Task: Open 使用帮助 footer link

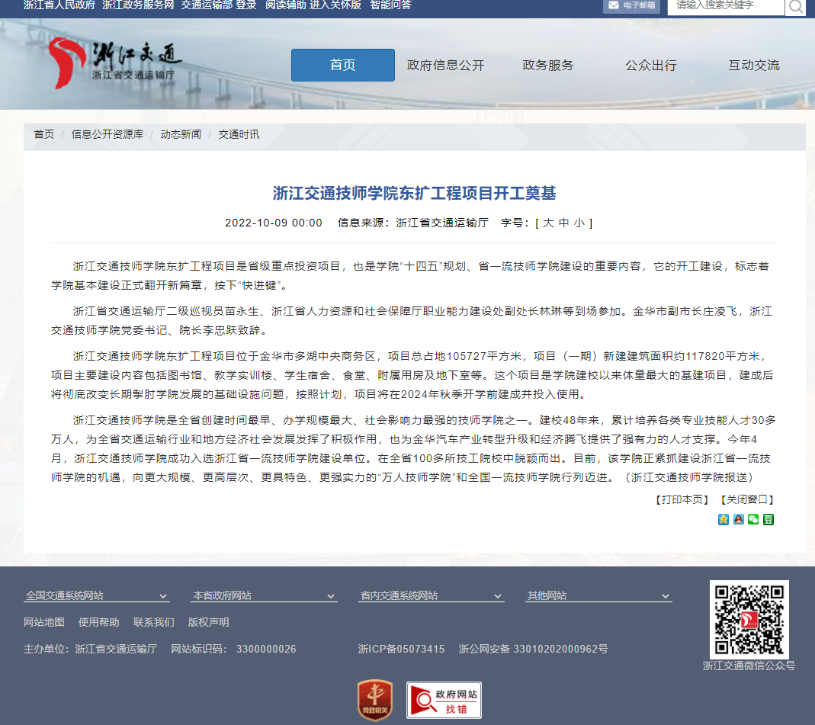Action: point(99,622)
